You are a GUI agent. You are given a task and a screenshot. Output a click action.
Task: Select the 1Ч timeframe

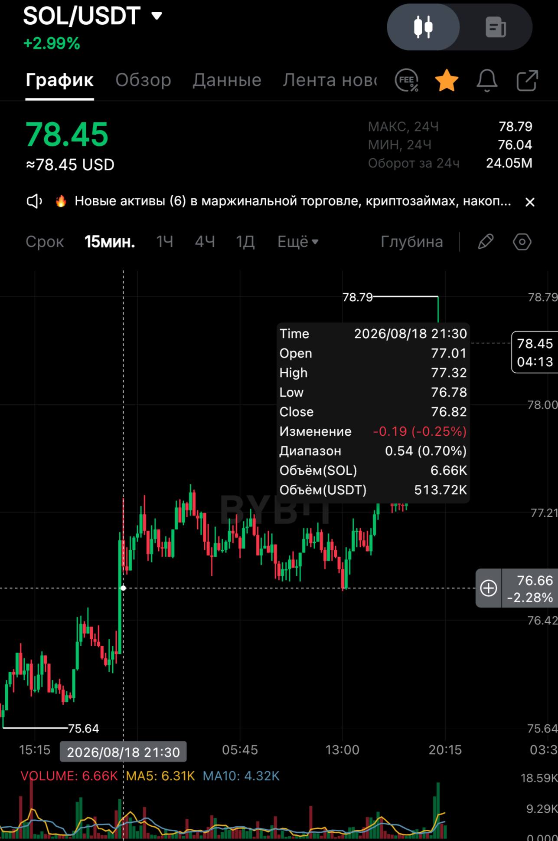click(x=165, y=242)
